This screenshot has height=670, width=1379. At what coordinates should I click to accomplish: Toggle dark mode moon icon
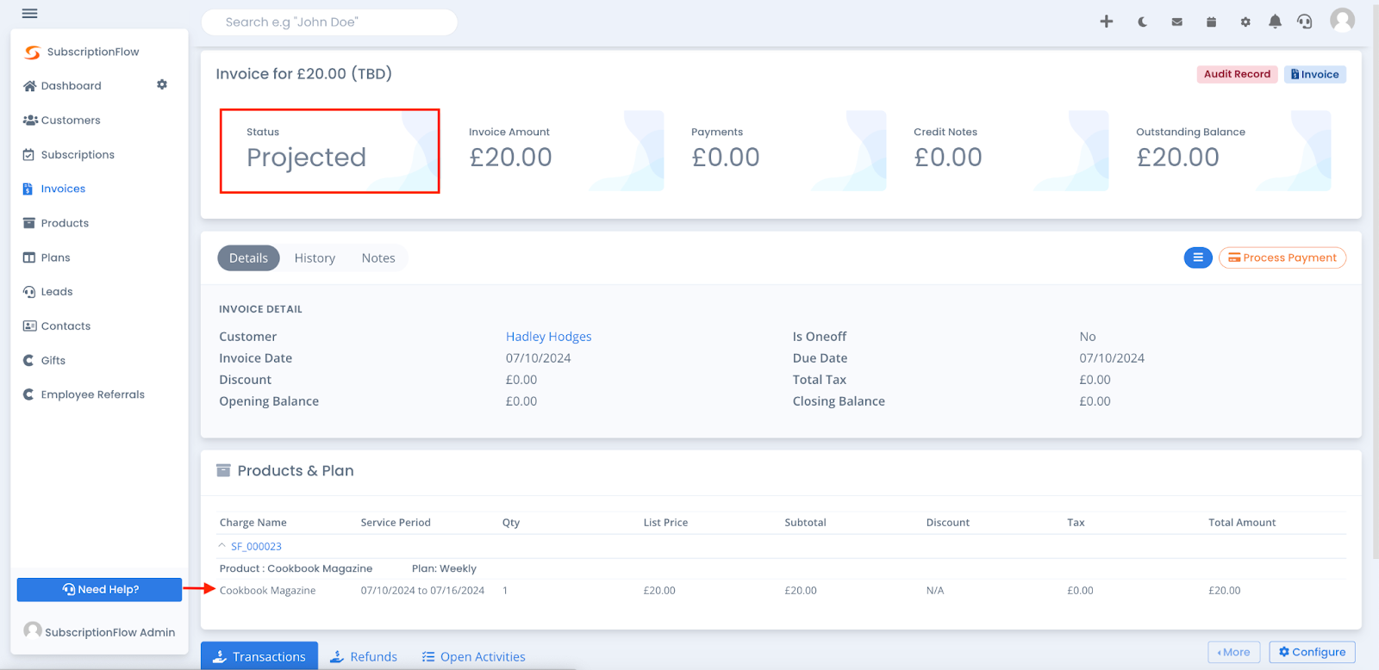[x=1142, y=22]
